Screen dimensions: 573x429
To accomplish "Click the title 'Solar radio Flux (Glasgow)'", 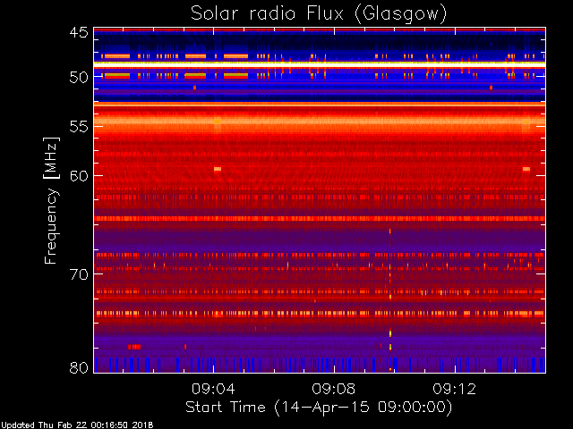I will click(319, 14).
